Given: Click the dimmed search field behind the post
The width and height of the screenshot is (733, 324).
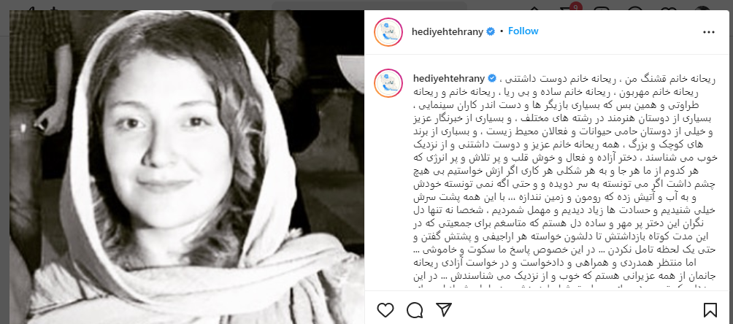Looking at the screenshot, I should 369,5.
